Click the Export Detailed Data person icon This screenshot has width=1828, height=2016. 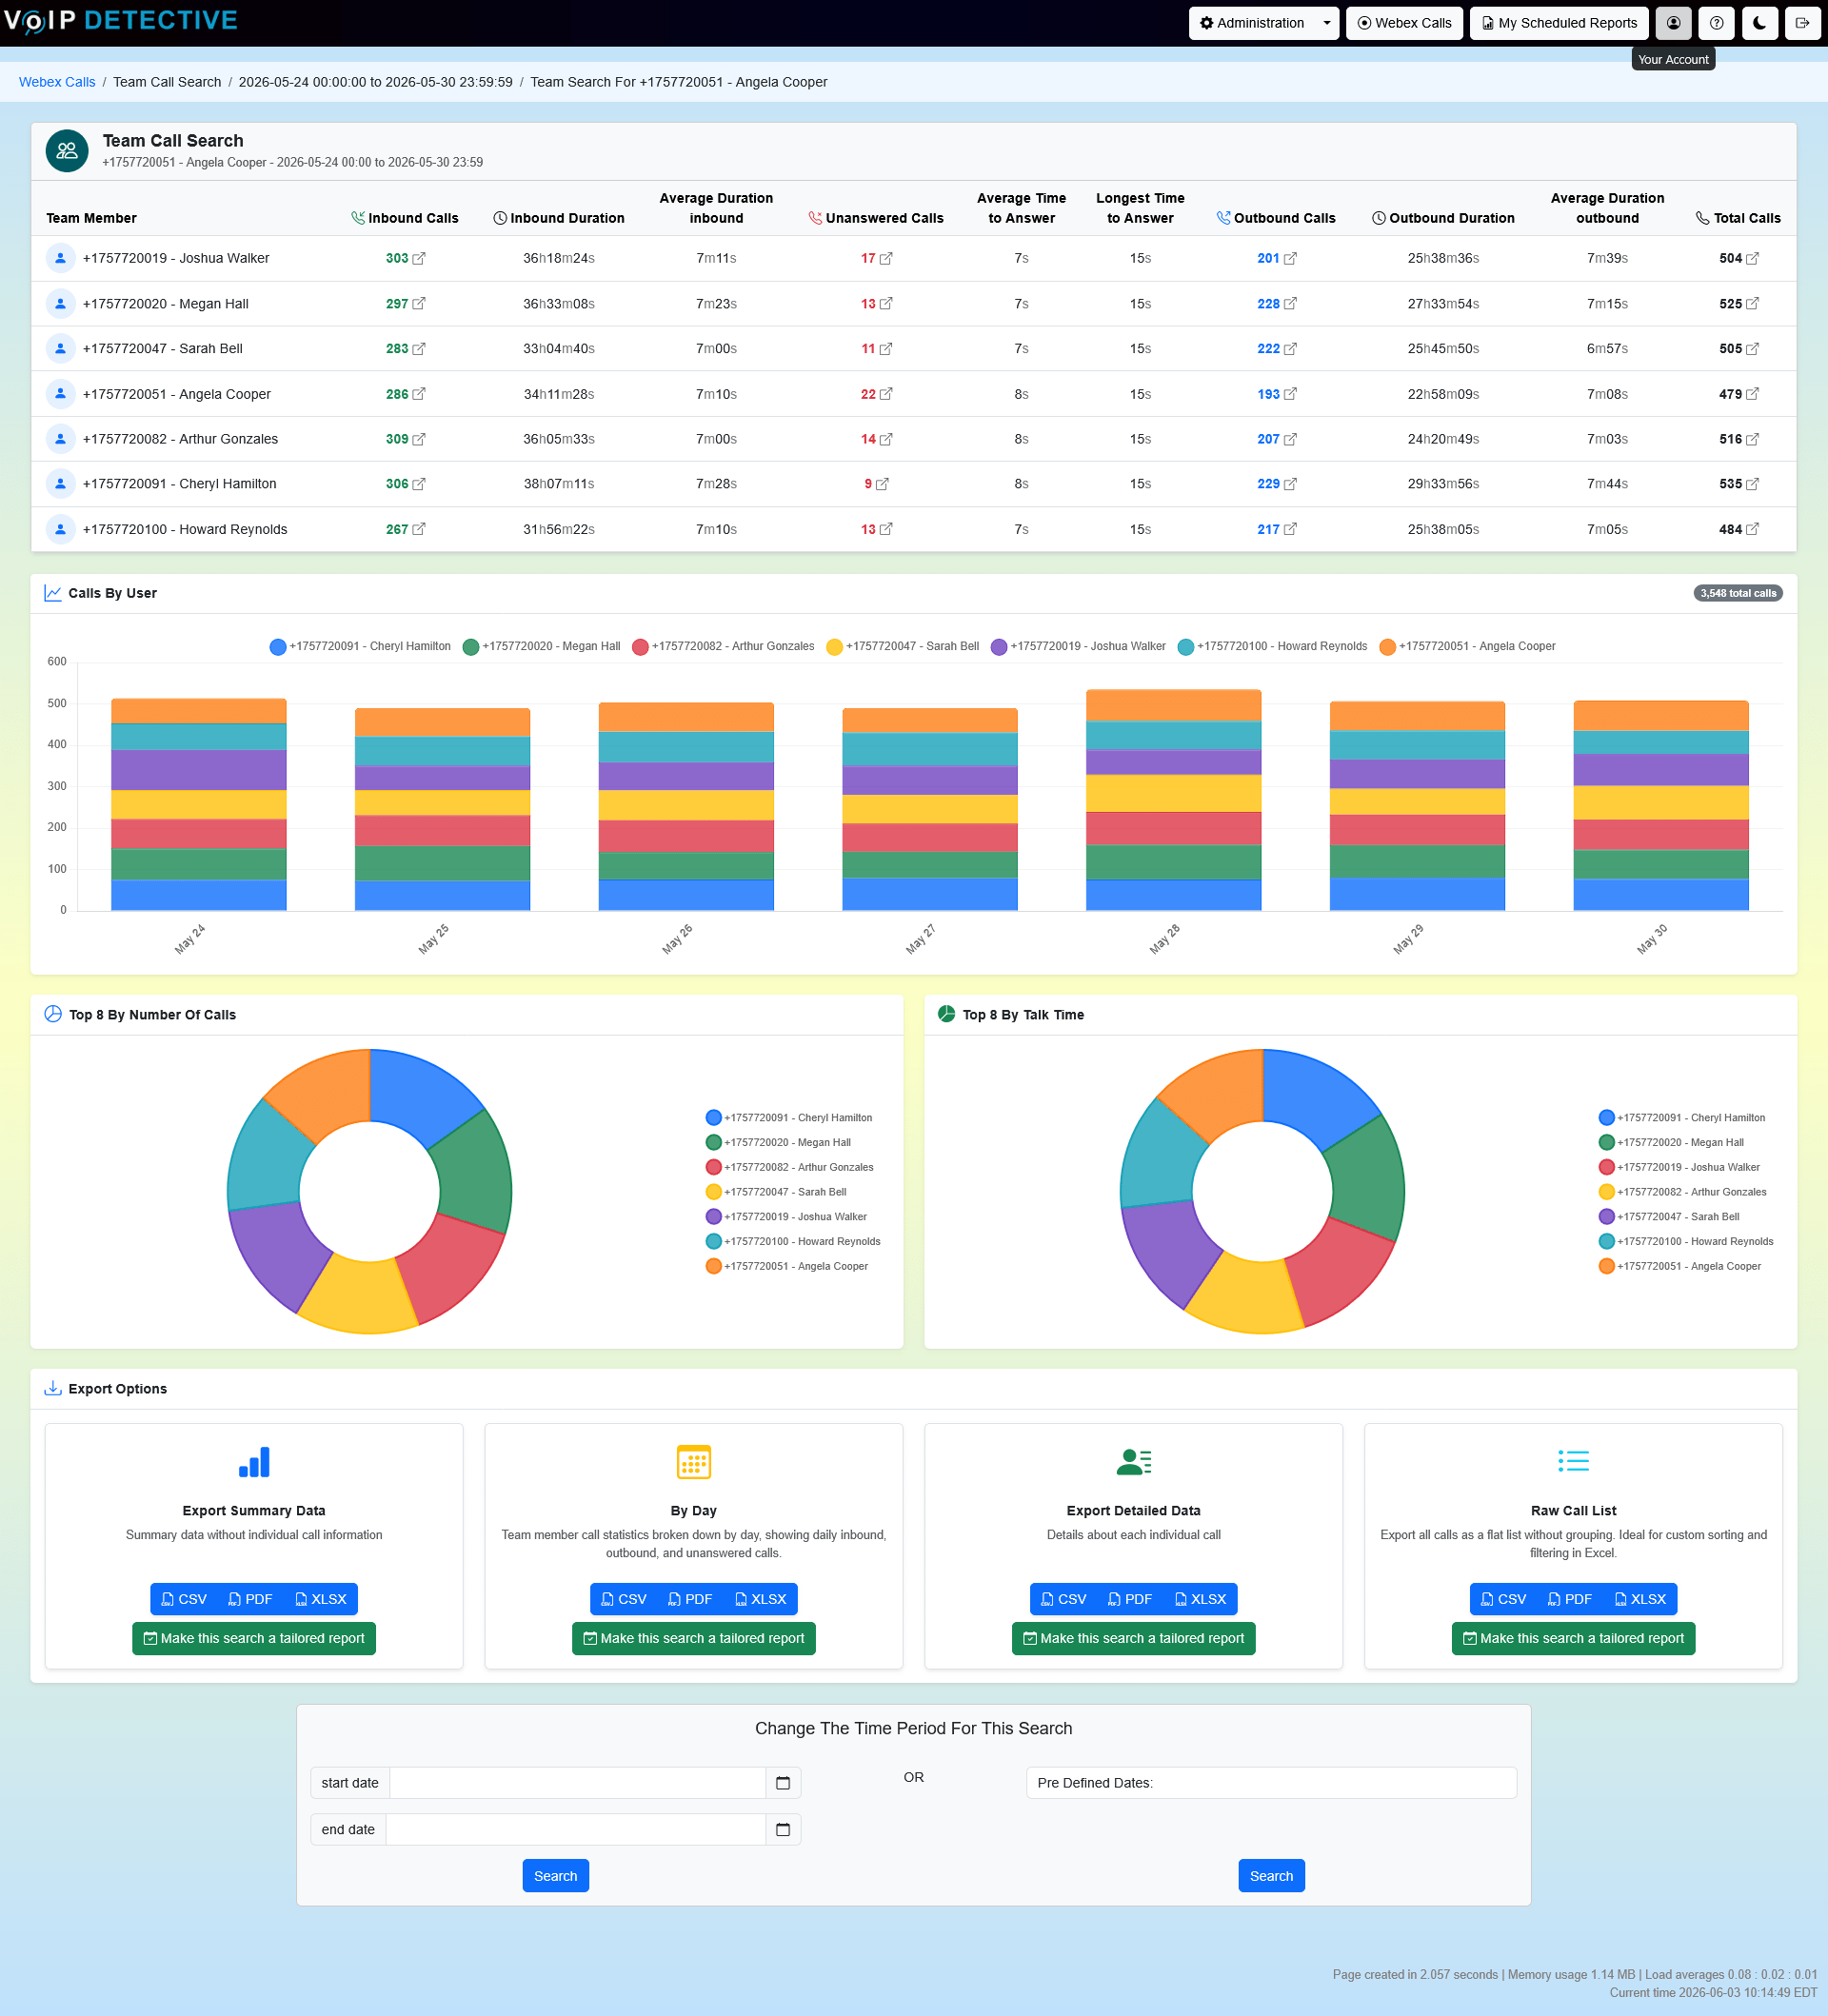click(x=1134, y=1462)
